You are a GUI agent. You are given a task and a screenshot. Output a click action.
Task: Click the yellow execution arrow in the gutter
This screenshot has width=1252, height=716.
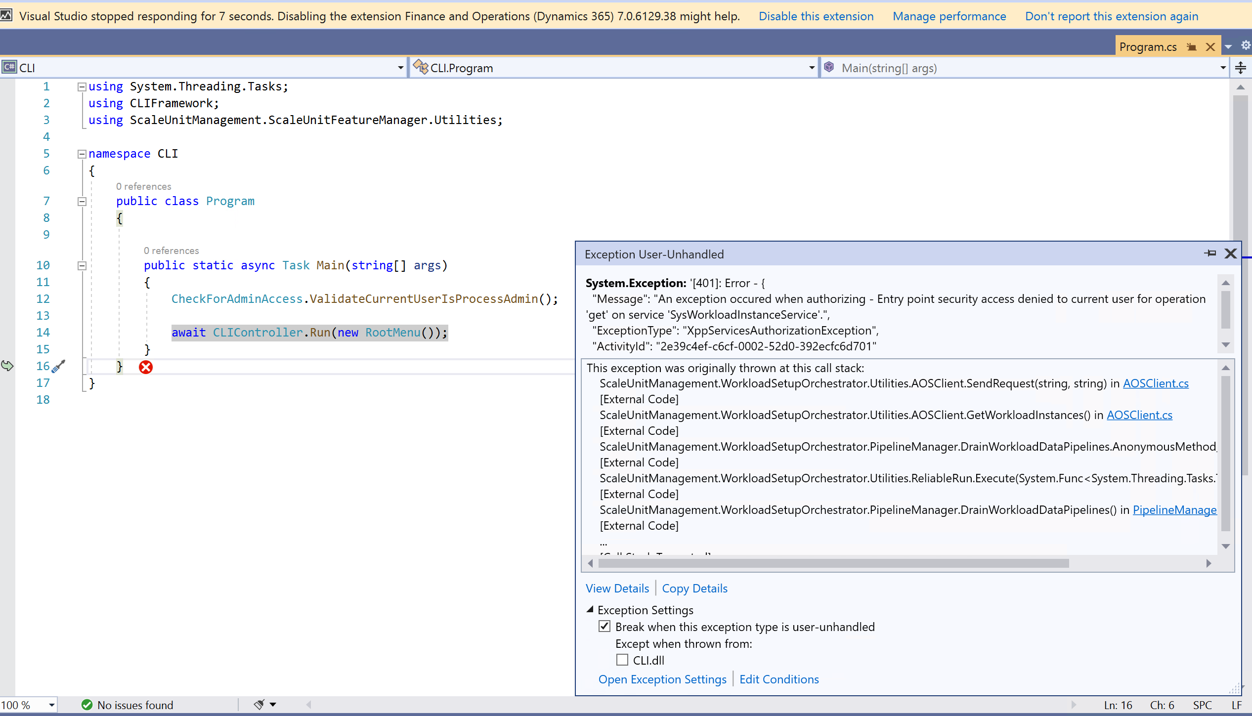tap(7, 366)
